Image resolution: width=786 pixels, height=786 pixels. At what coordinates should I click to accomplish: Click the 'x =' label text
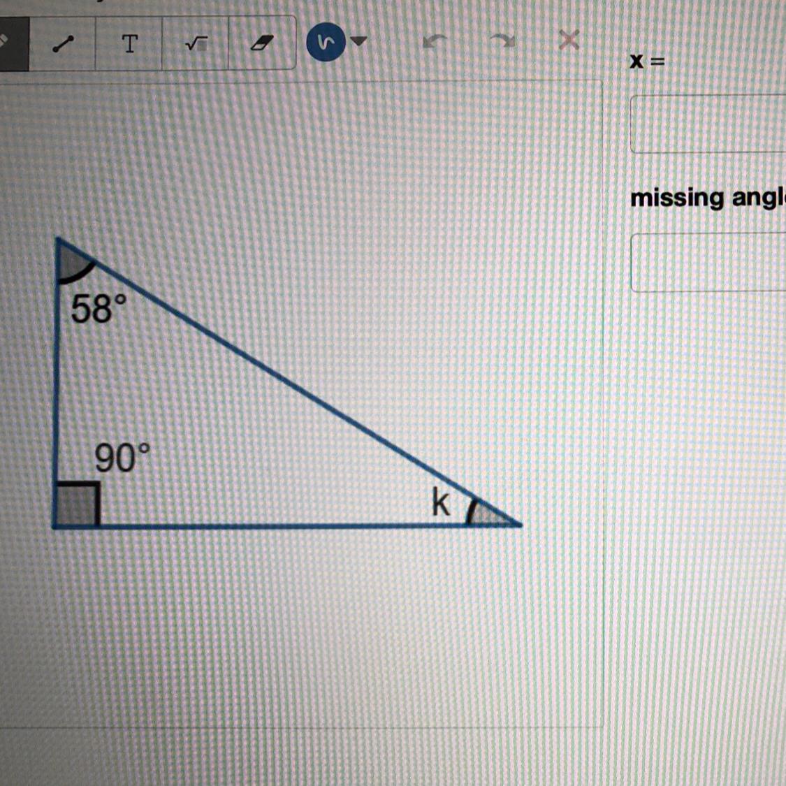coord(647,61)
